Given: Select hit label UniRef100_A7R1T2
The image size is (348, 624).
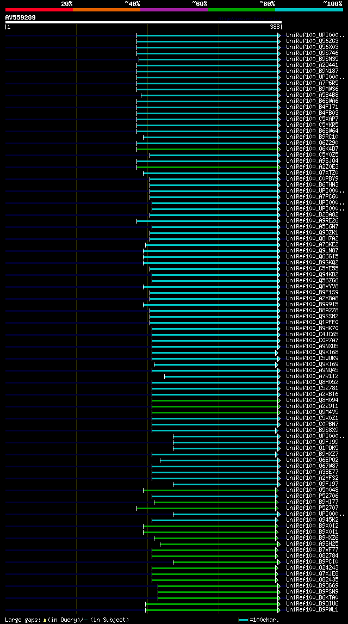Looking at the screenshot, I should [x=312, y=376].
